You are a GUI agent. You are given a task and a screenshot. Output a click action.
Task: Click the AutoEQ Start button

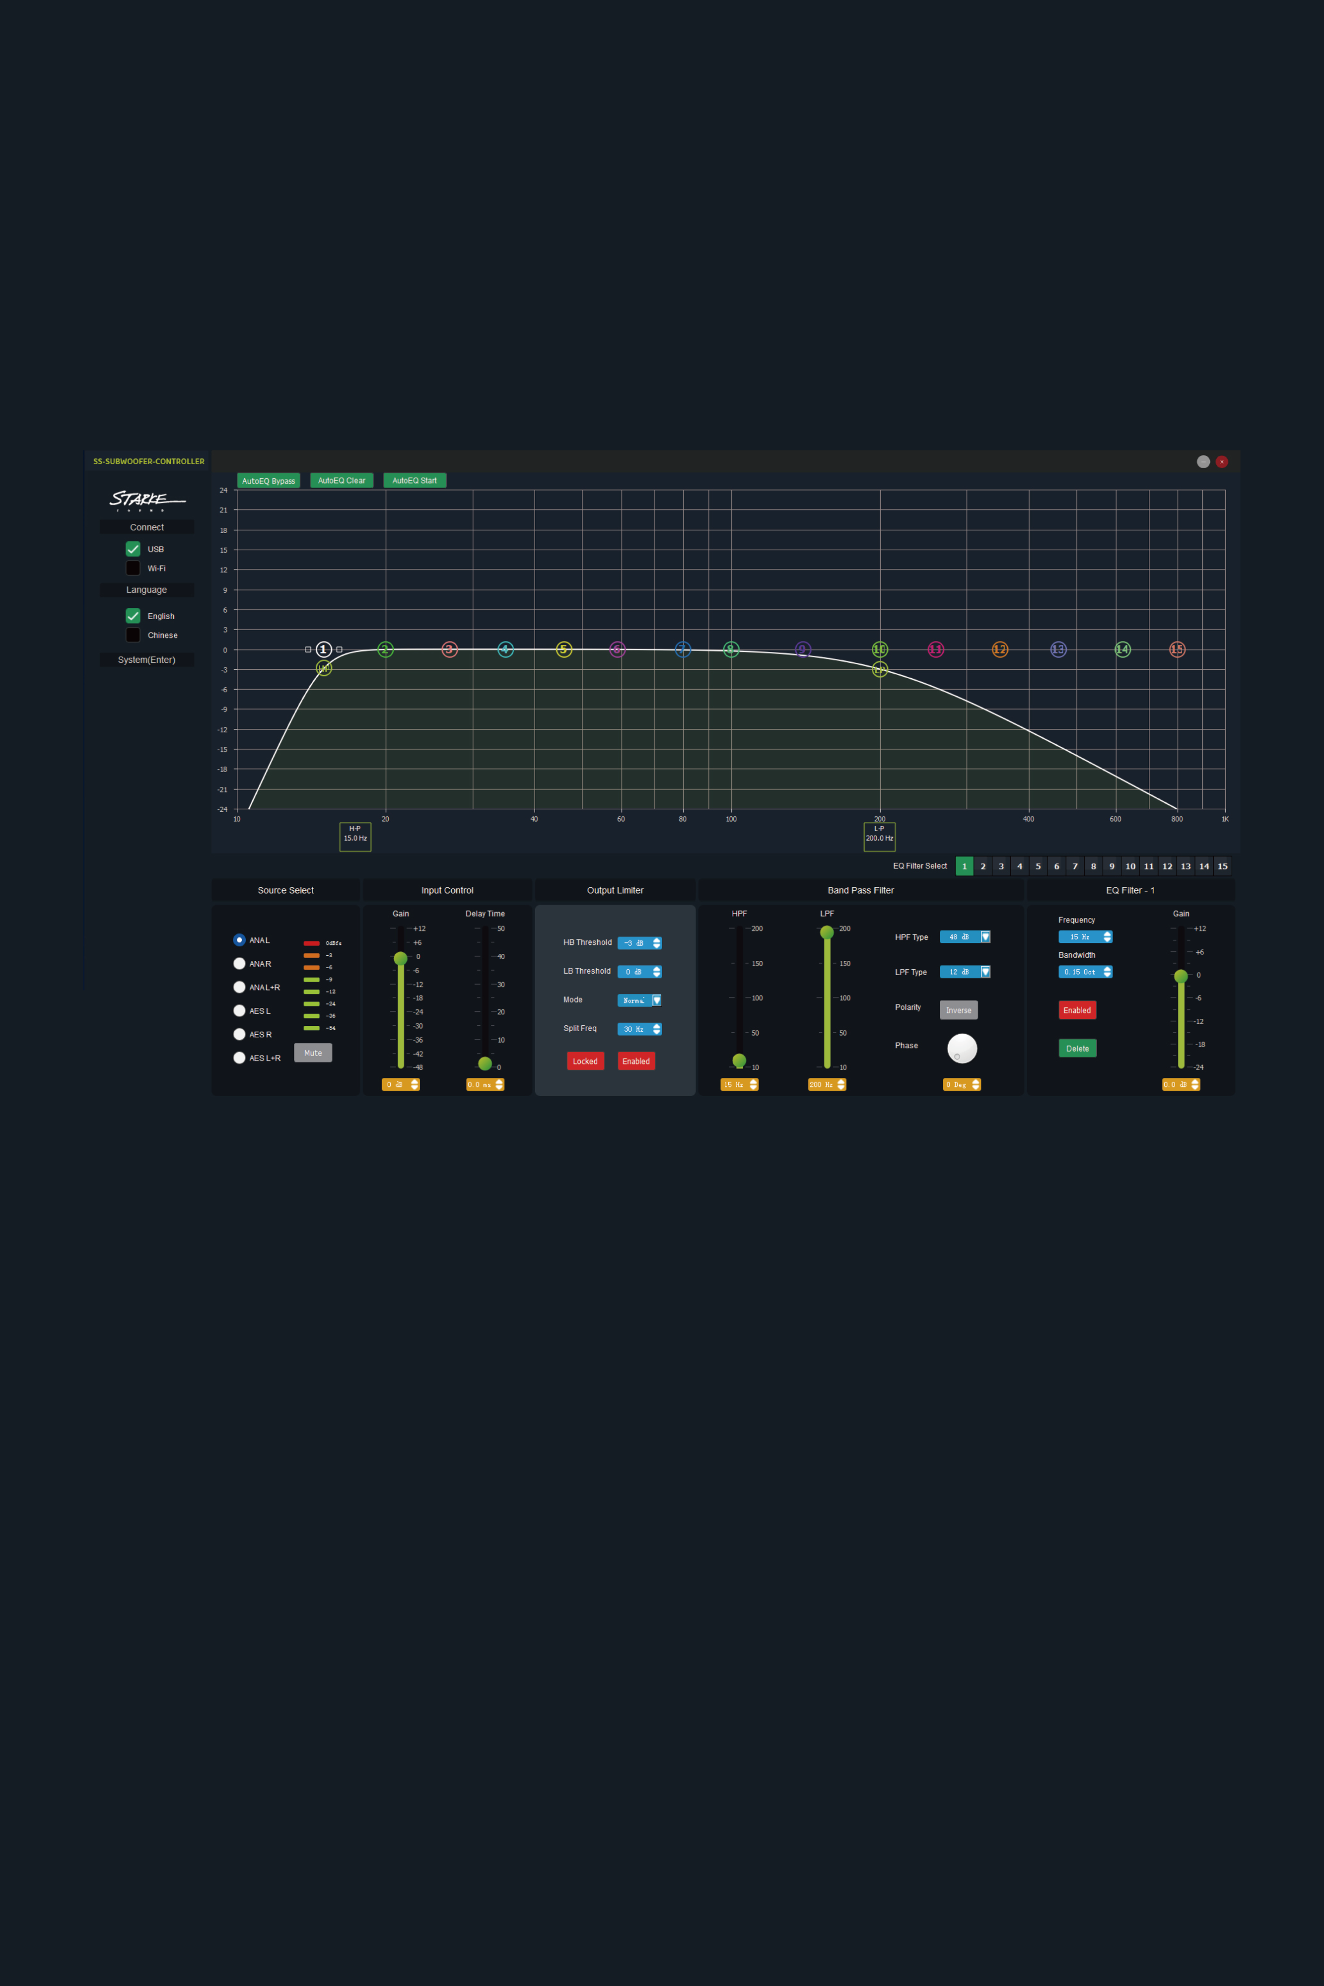[415, 481]
